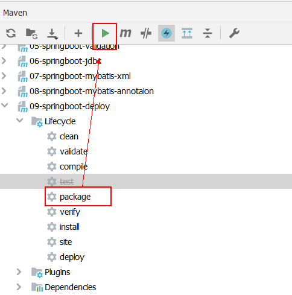The image size is (292, 295).
Task: Collapse all Maven tree nodes
Action: [208, 33]
